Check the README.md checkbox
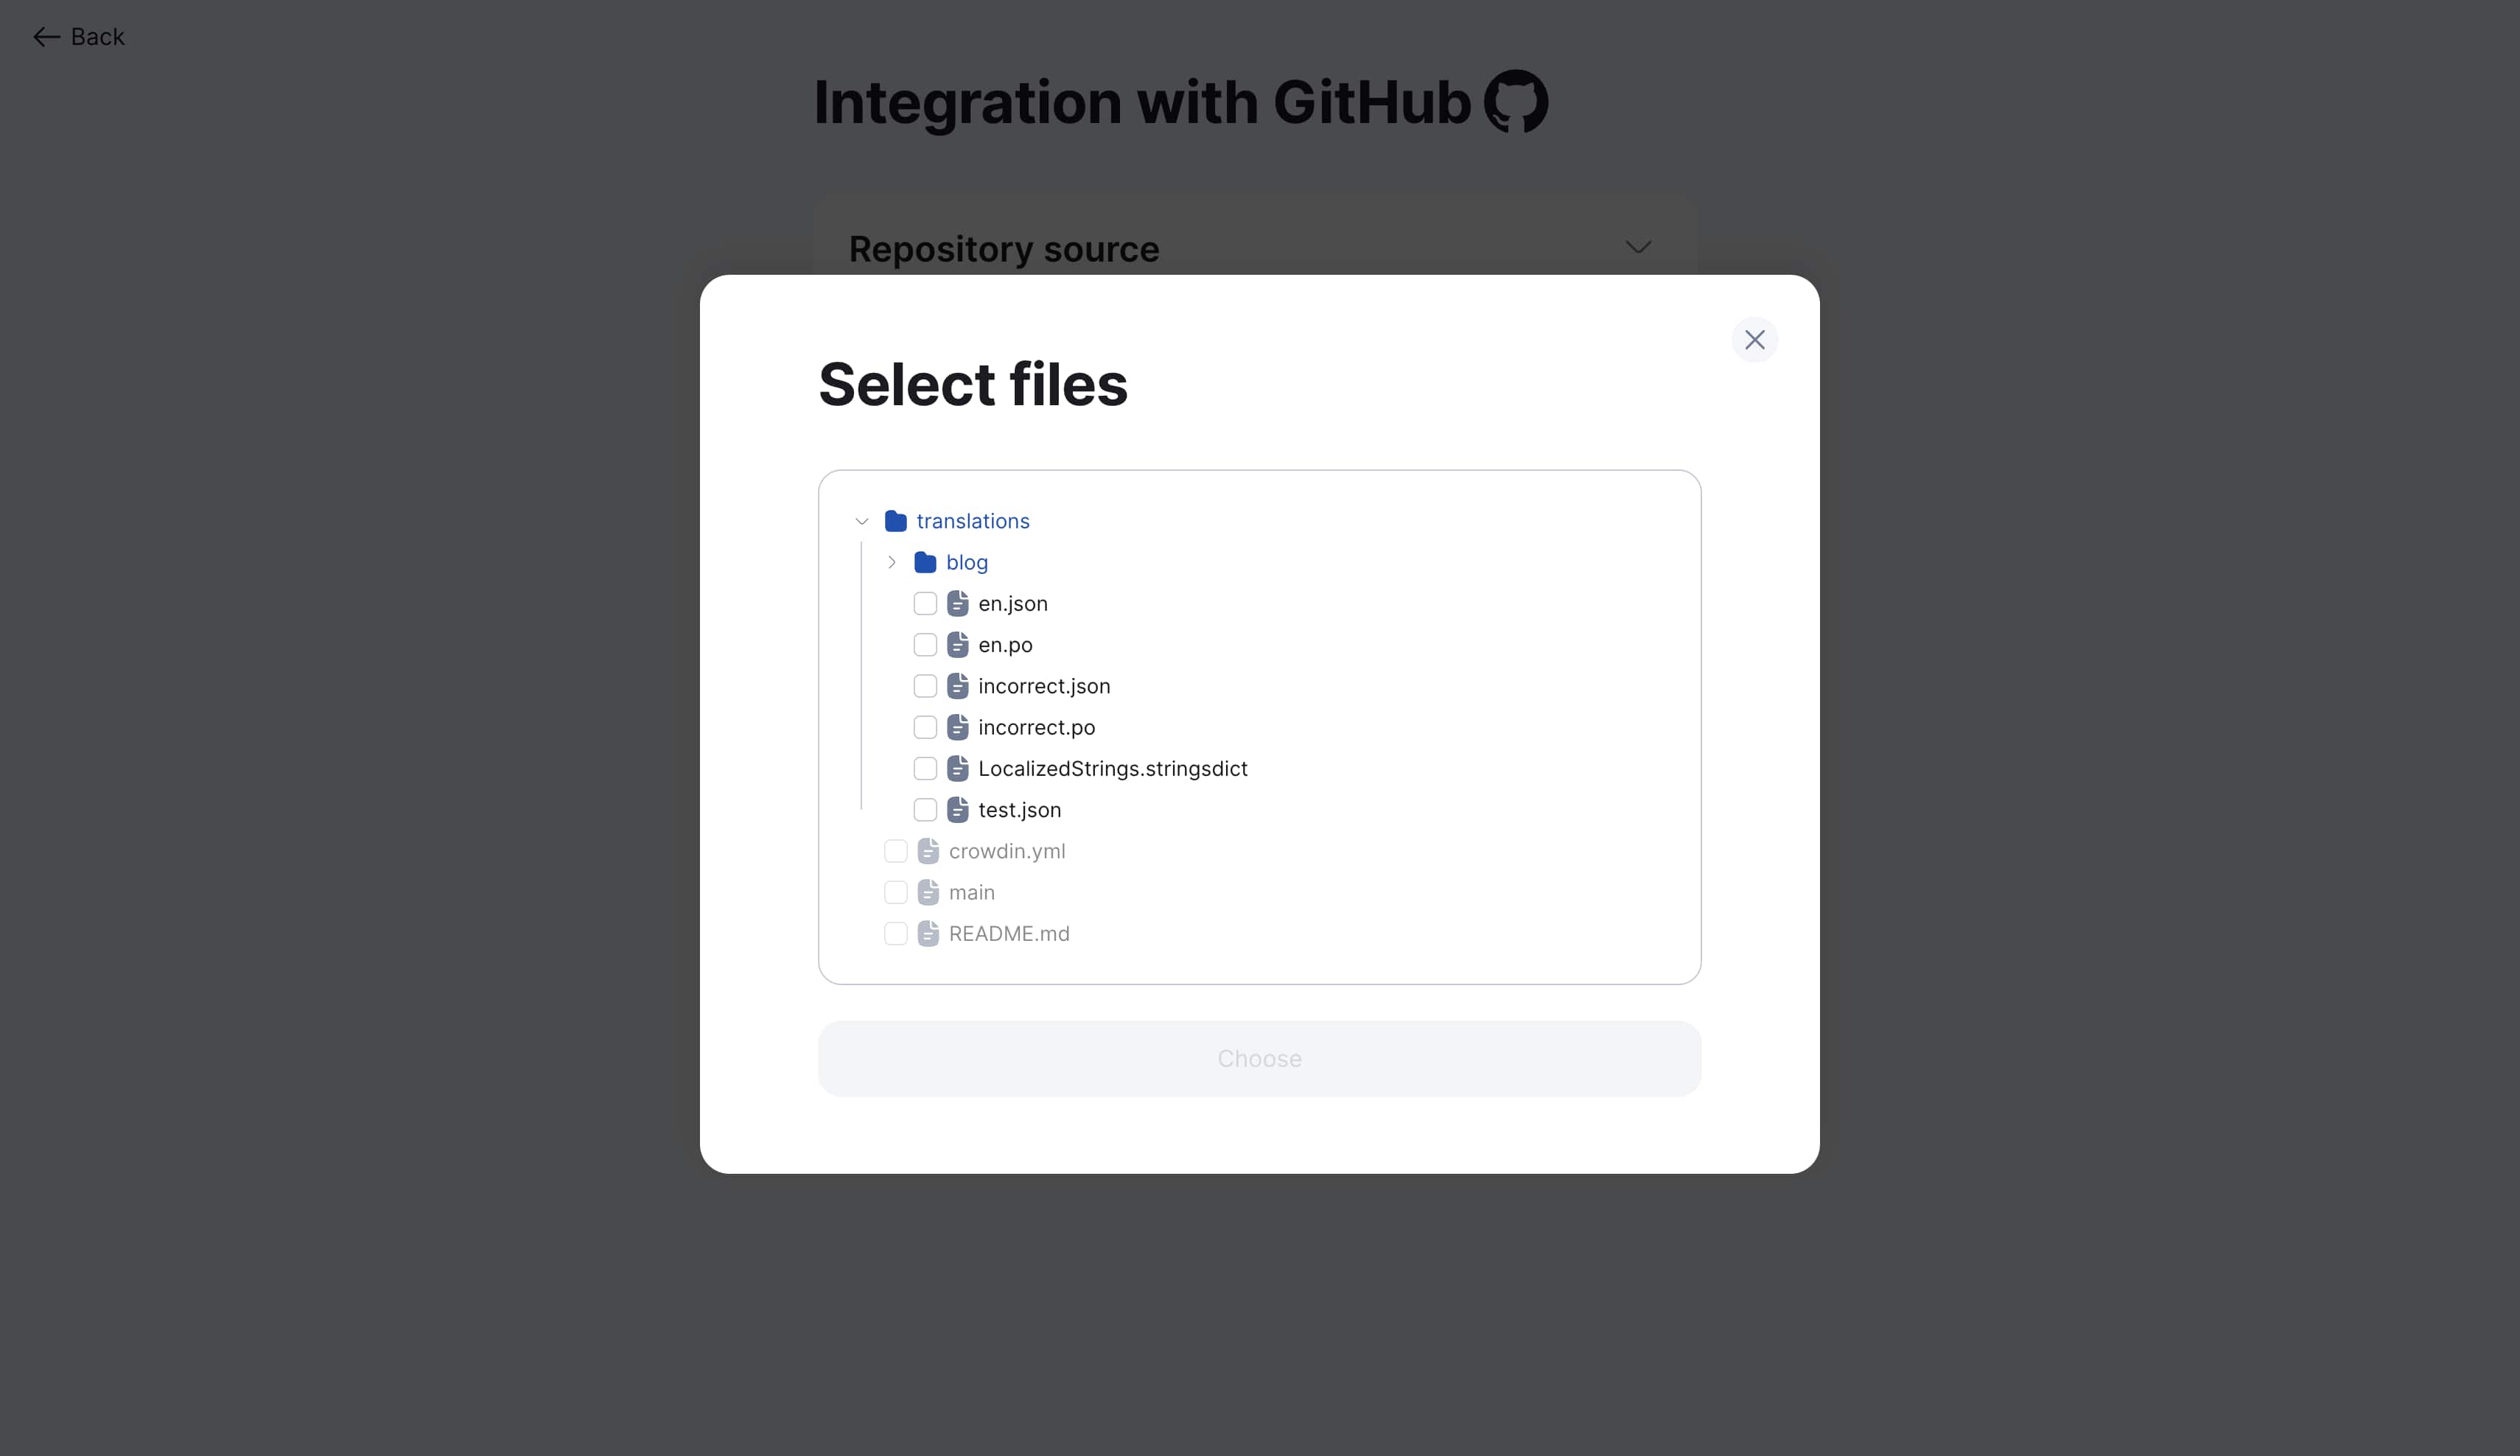2520x1456 pixels. (x=896, y=933)
